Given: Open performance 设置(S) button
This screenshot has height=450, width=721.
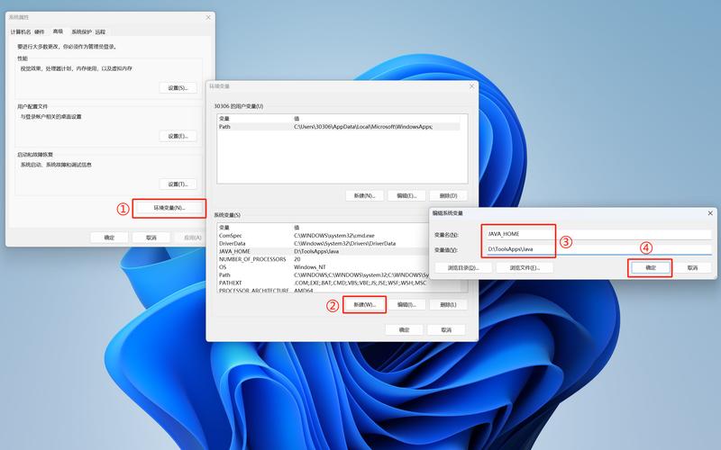Looking at the screenshot, I should pos(177,87).
